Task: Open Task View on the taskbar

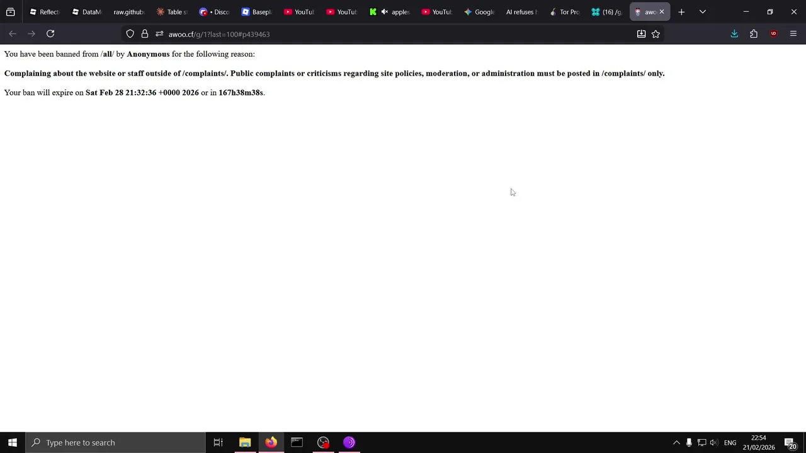Action: tap(219, 442)
